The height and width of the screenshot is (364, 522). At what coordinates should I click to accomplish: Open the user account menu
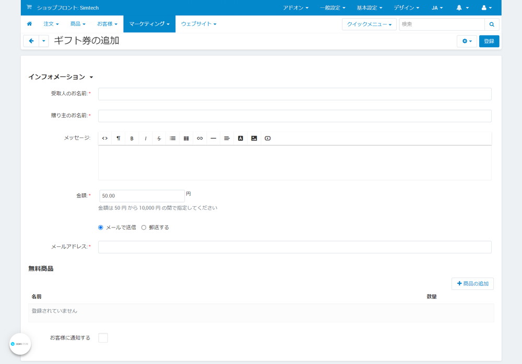[487, 8]
